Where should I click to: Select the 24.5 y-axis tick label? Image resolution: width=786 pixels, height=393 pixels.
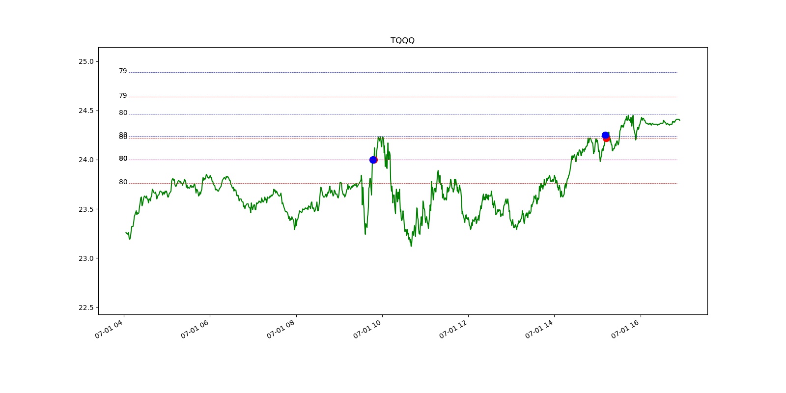pyautogui.click(x=85, y=111)
